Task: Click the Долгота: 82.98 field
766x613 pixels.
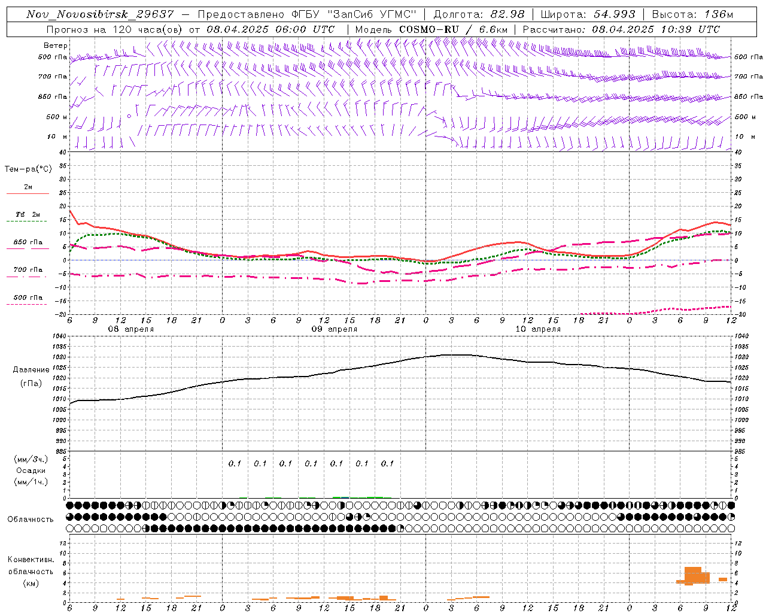Action: click(479, 14)
